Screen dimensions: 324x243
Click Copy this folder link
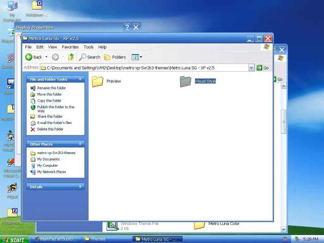49,101
